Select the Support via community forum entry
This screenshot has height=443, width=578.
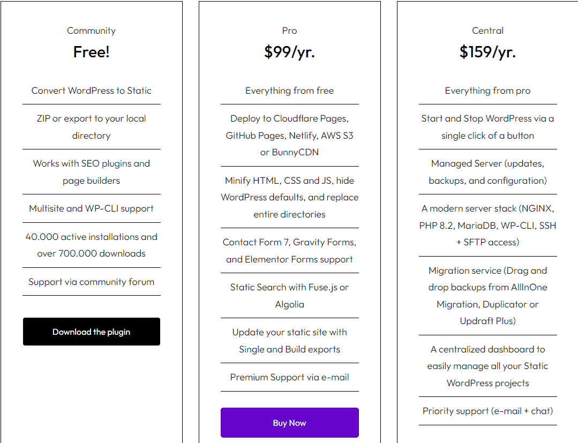(x=91, y=282)
